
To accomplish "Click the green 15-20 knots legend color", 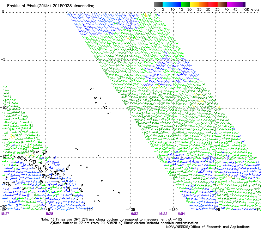I will pos(186,4).
